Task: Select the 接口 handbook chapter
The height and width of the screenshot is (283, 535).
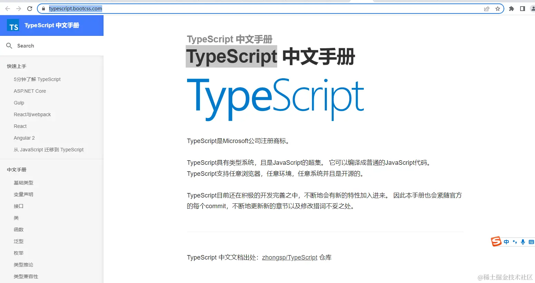Action: coord(19,206)
